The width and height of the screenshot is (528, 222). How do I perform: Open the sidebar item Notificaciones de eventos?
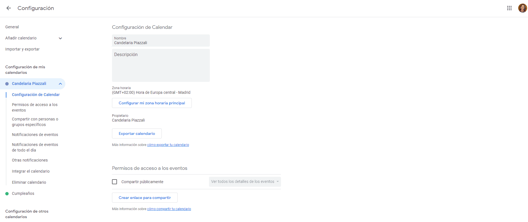[35, 135]
